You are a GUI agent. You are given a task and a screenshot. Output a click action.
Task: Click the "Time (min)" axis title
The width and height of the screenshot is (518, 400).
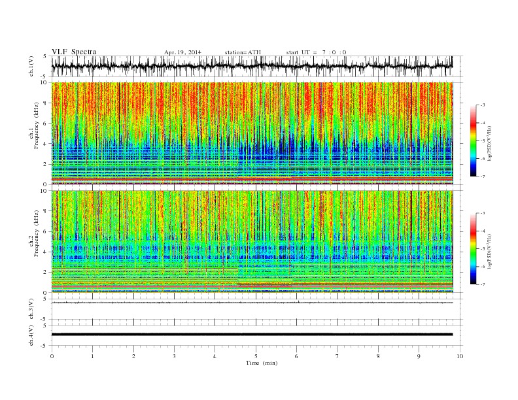pos(262,363)
